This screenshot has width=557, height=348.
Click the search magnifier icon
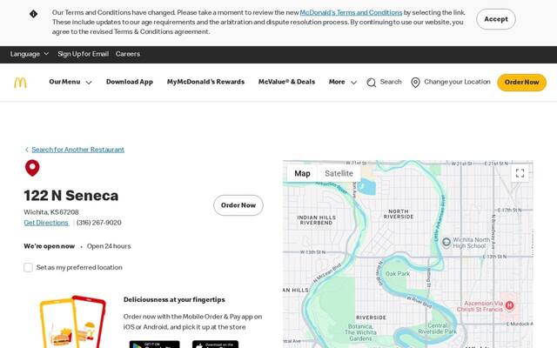(372, 83)
